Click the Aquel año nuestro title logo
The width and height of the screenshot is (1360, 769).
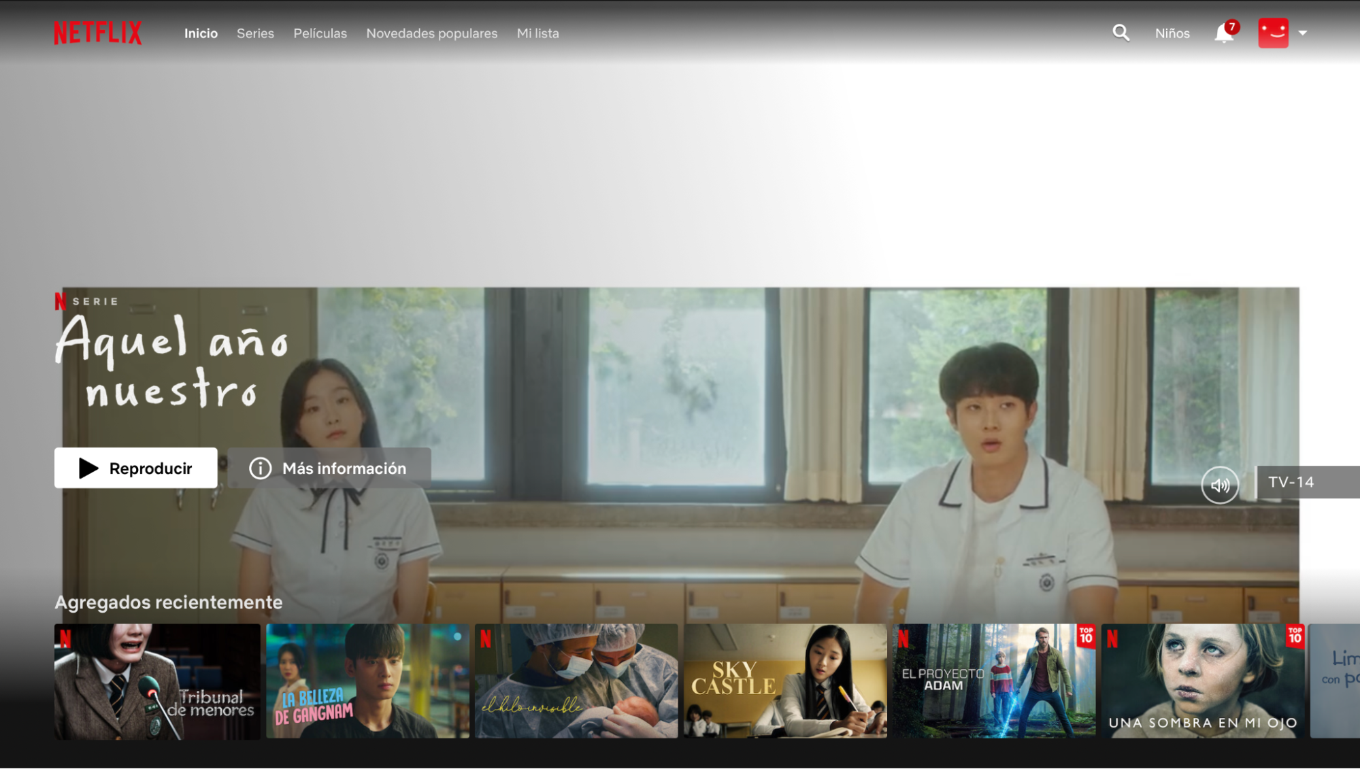[x=172, y=362]
